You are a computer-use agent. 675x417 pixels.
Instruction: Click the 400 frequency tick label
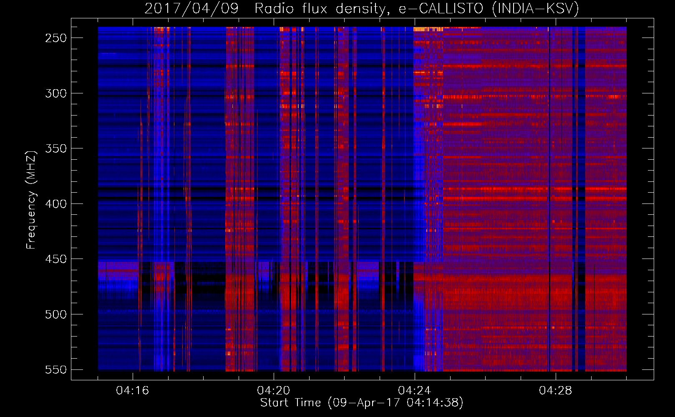(56, 204)
